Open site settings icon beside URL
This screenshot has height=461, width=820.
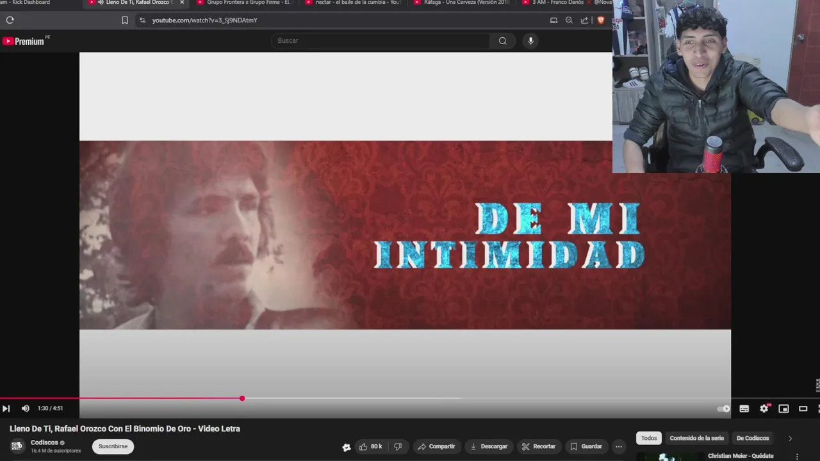(142, 20)
